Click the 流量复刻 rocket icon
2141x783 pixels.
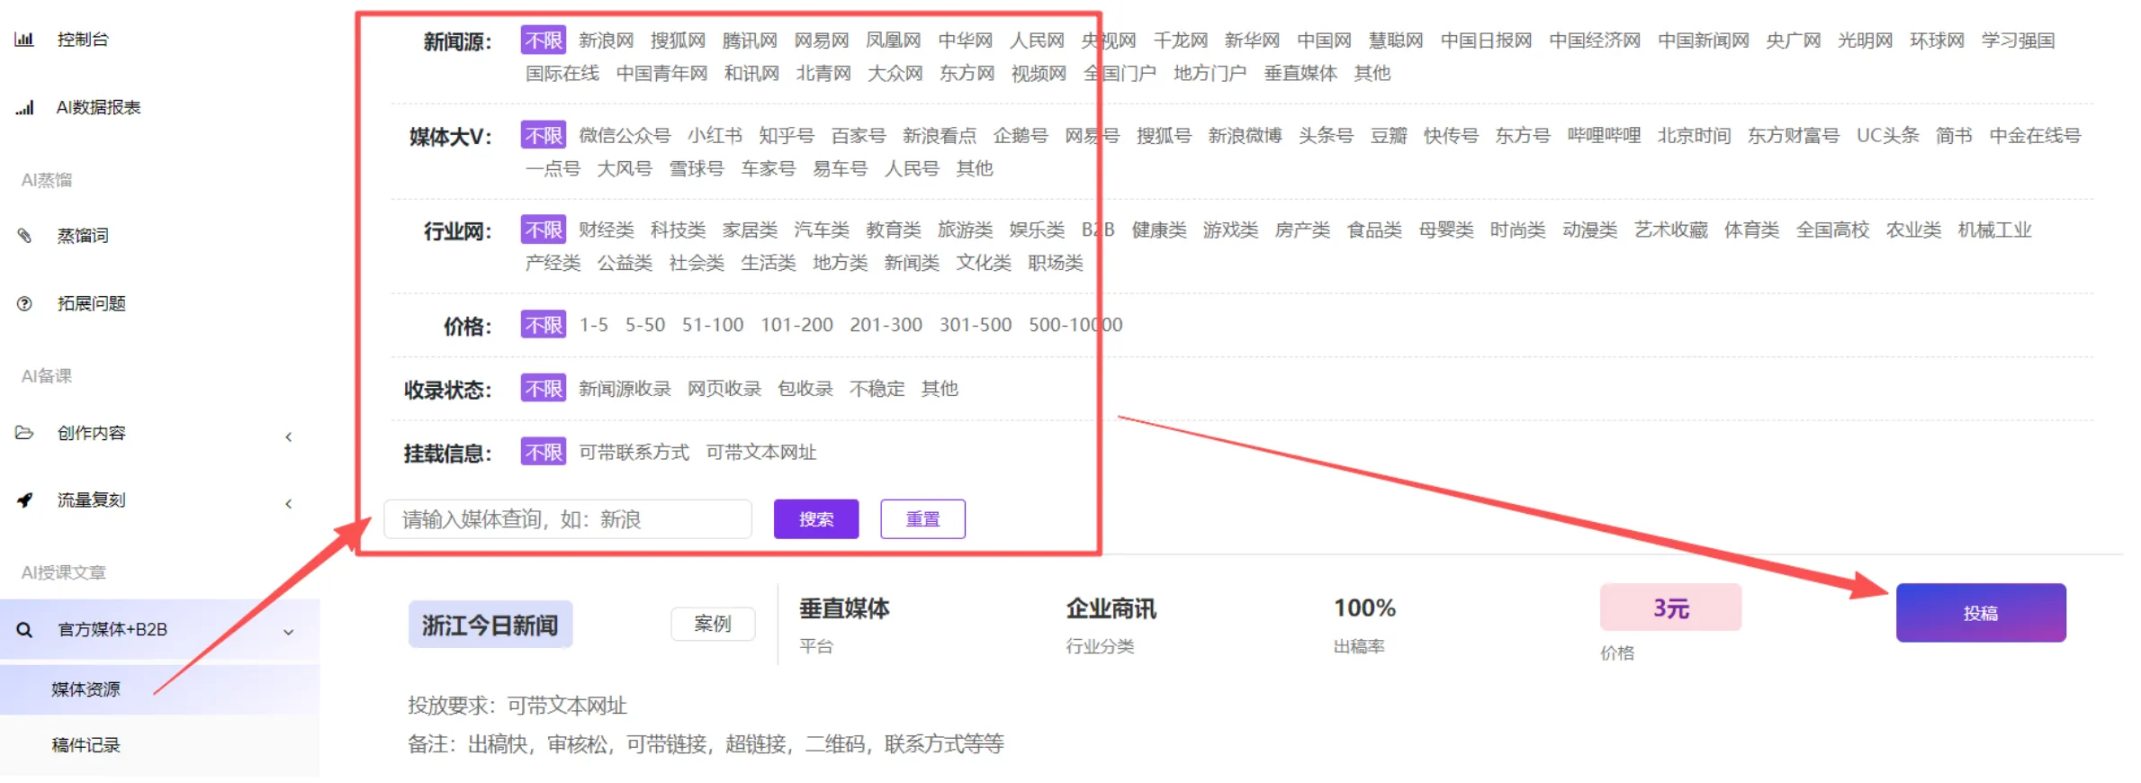[x=24, y=500]
